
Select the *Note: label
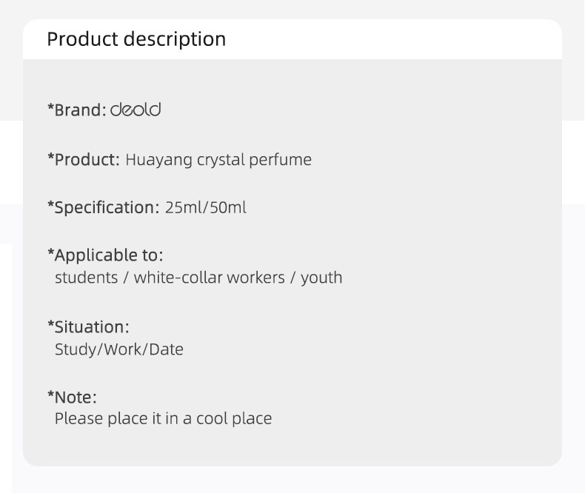[x=72, y=397]
